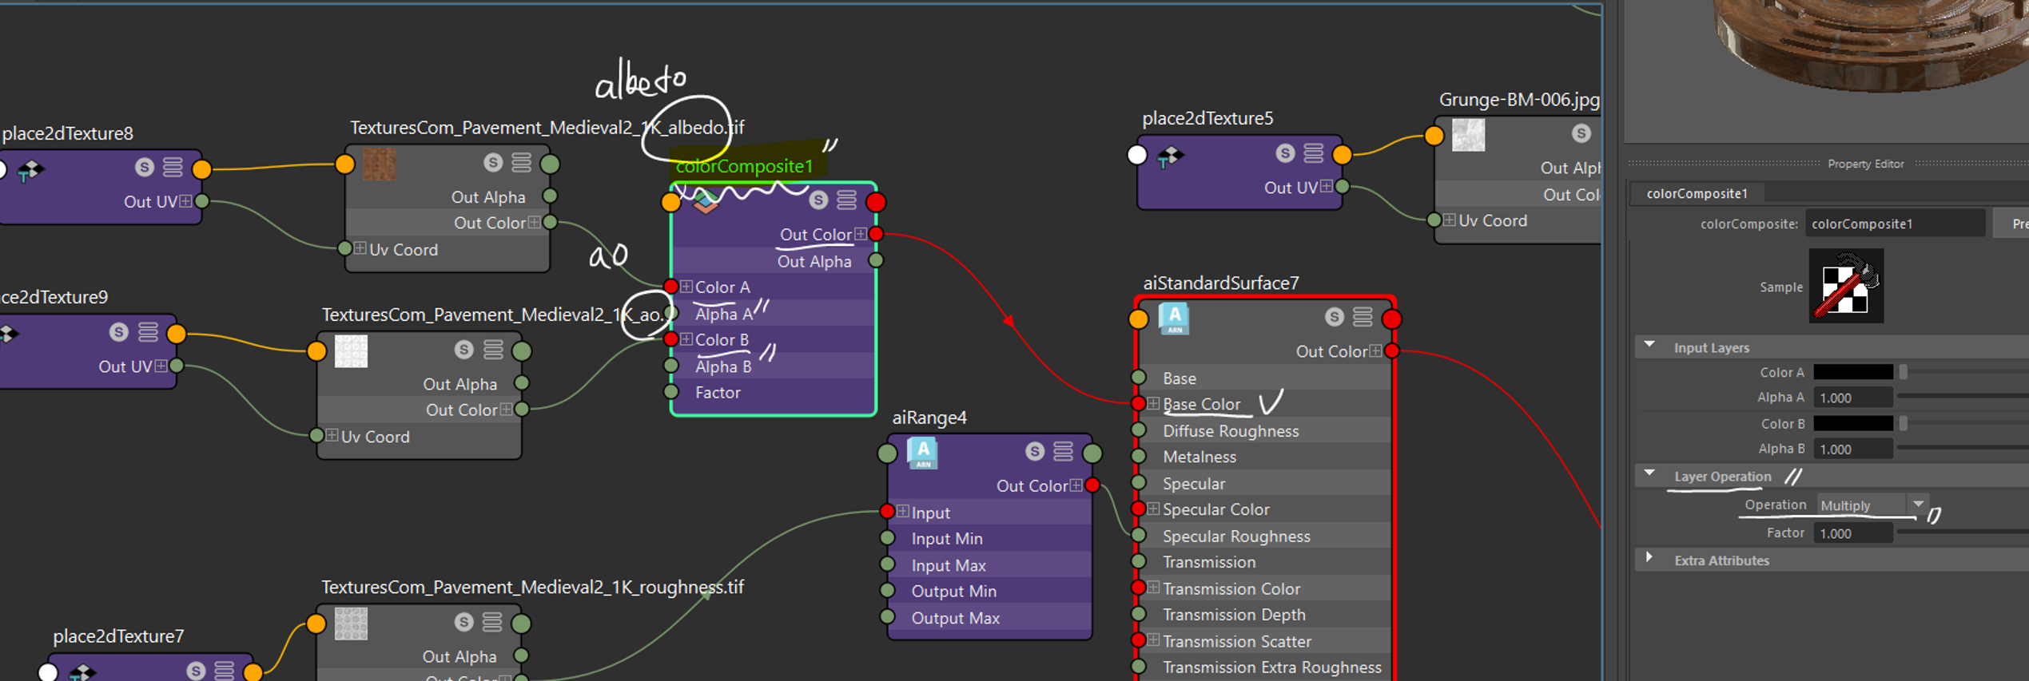The width and height of the screenshot is (2029, 681).
Task: Click the ao texture swatch thumbnail
Action: tap(351, 351)
